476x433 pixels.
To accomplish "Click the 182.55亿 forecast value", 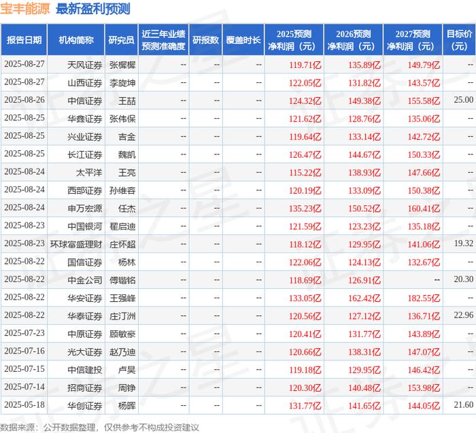I will coord(424,298).
